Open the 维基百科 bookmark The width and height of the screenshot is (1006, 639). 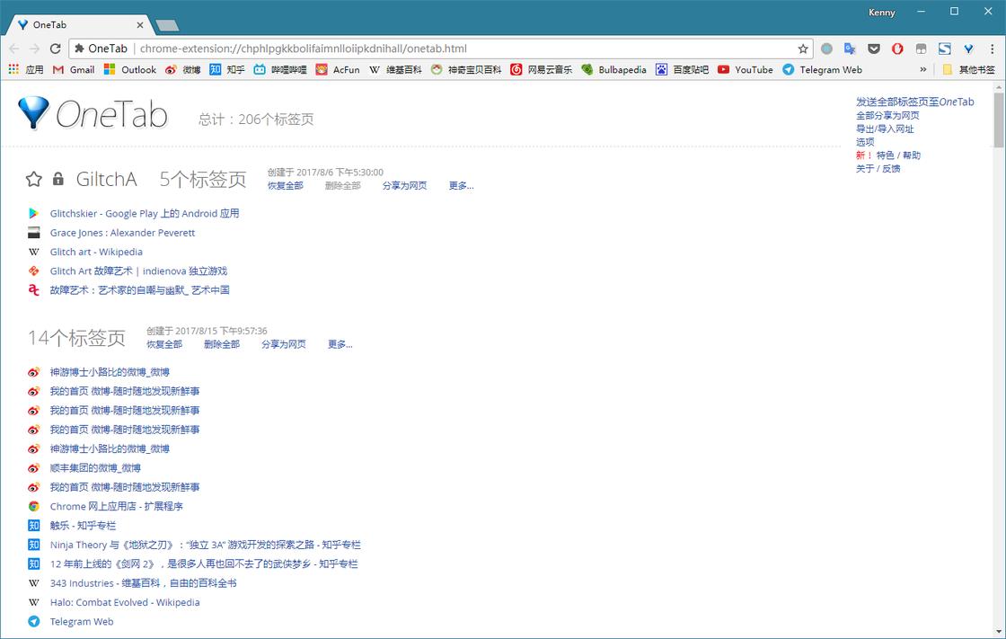(x=395, y=69)
